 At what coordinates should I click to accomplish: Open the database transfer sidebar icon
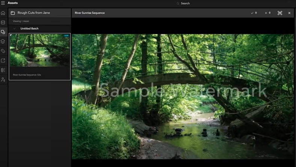pos(3,70)
